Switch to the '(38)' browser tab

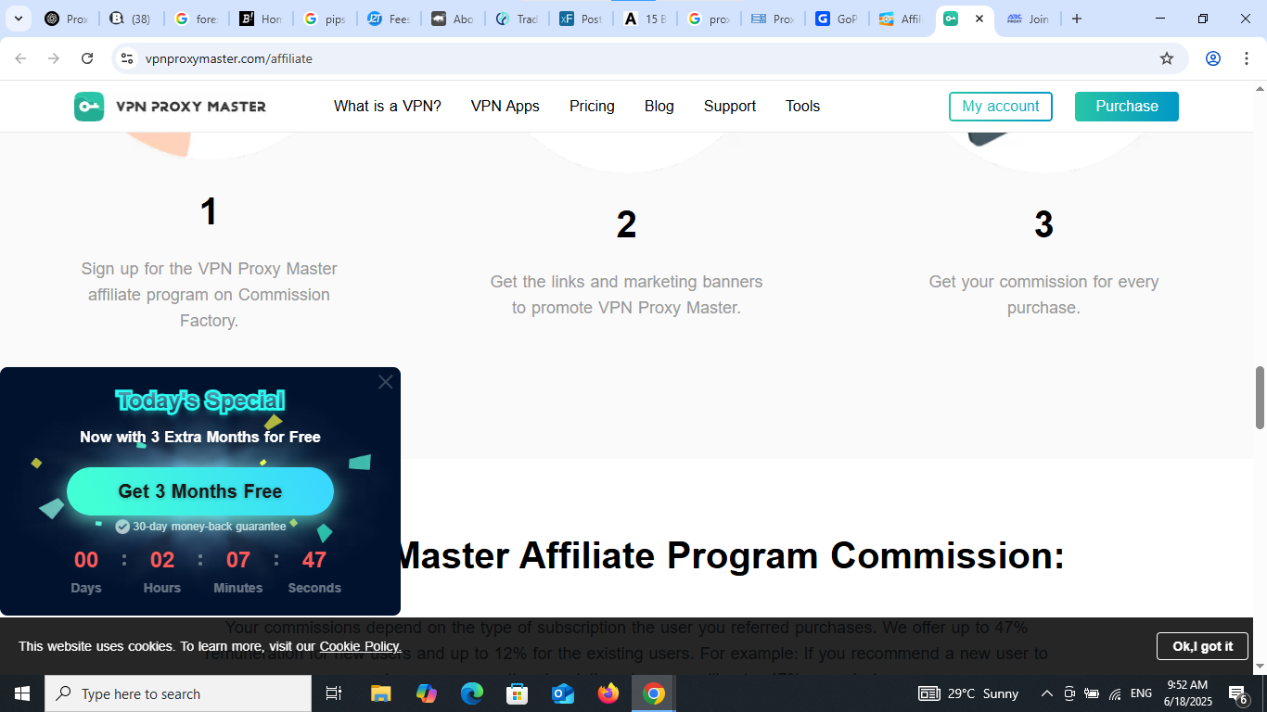coord(129,19)
